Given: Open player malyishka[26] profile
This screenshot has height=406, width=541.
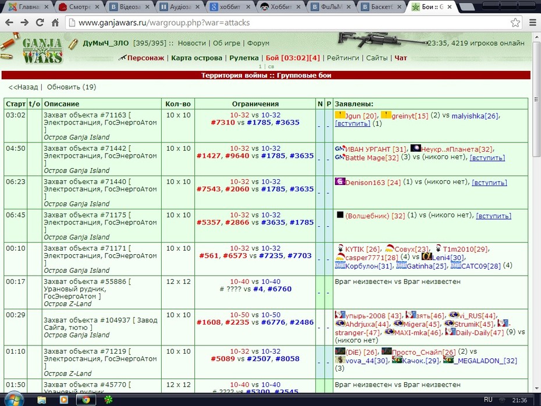Looking at the screenshot, I should click(x=475, y=116).
